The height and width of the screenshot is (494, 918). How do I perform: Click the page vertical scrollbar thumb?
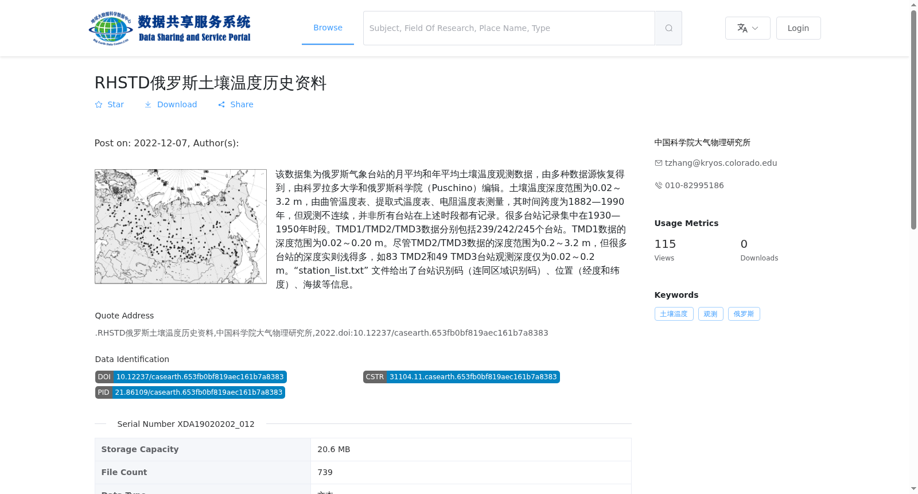coord(914,119)
